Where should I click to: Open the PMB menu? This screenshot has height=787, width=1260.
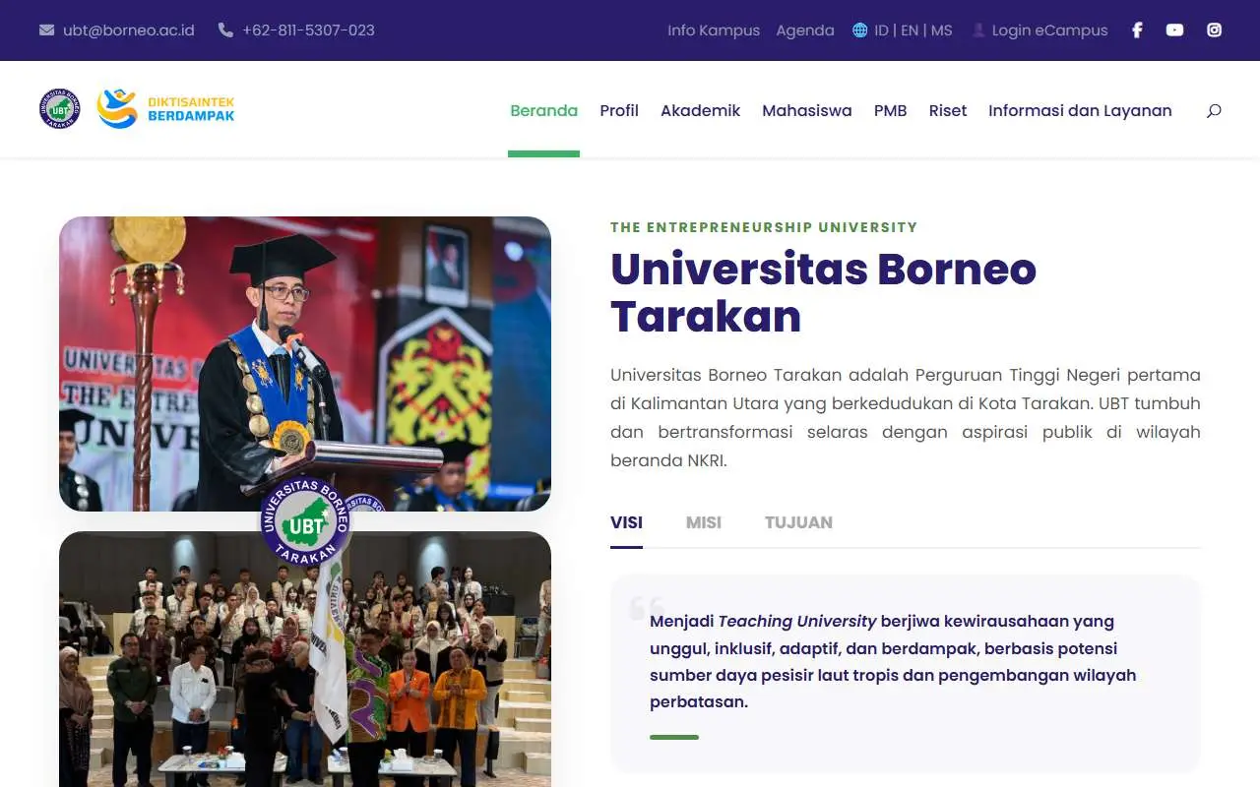click(x=890, y=110)
